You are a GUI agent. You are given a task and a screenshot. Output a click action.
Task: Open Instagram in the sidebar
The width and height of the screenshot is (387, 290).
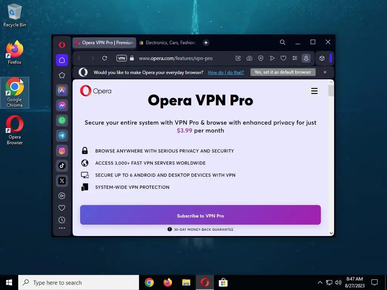point(62,150)
